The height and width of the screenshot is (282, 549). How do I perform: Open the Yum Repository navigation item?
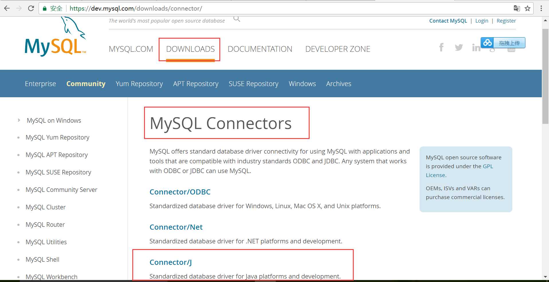139,84
